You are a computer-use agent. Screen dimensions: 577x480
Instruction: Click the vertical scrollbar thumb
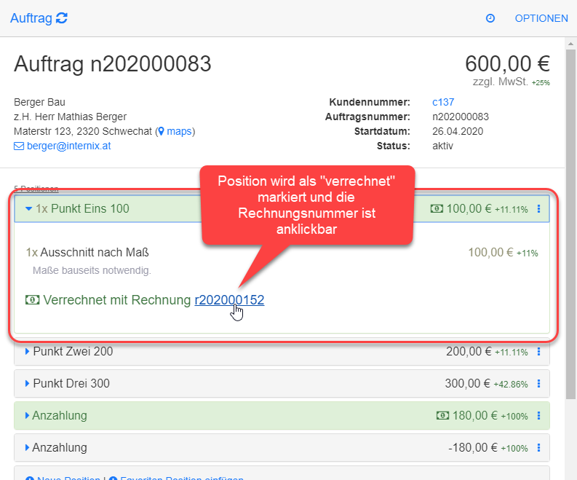(570, 224)
